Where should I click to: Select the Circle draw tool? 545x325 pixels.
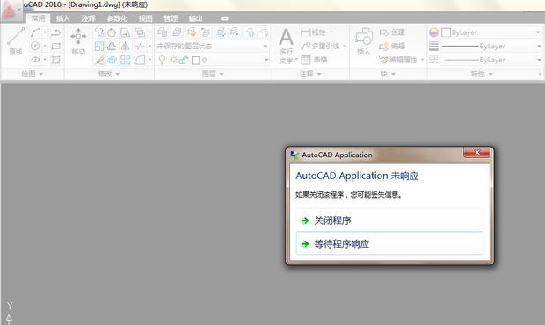[35, 46]
